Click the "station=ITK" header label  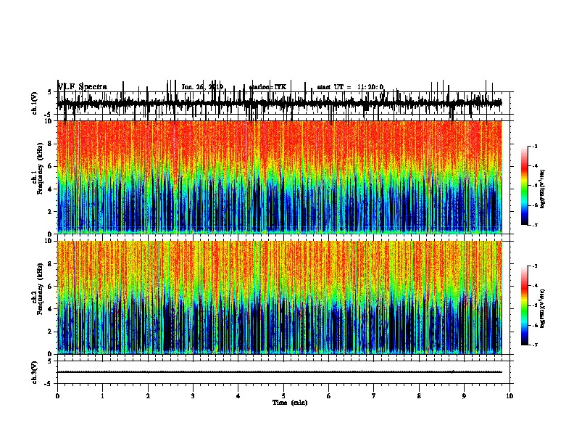(x=267, y=87)
